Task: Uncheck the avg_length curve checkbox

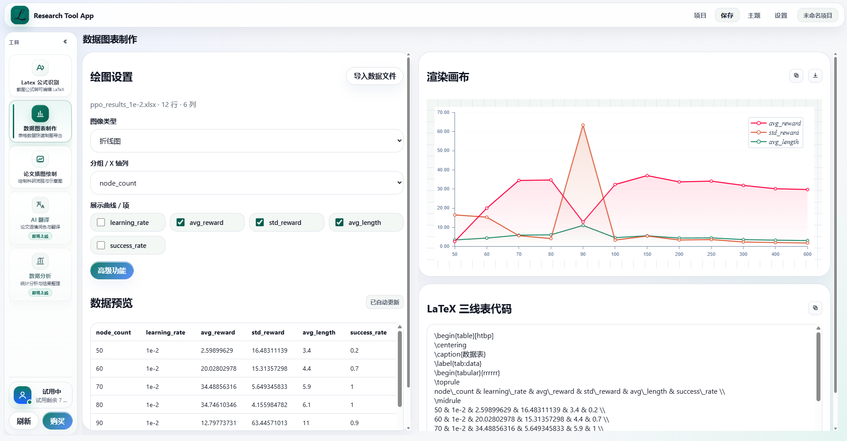Action: 339,222
